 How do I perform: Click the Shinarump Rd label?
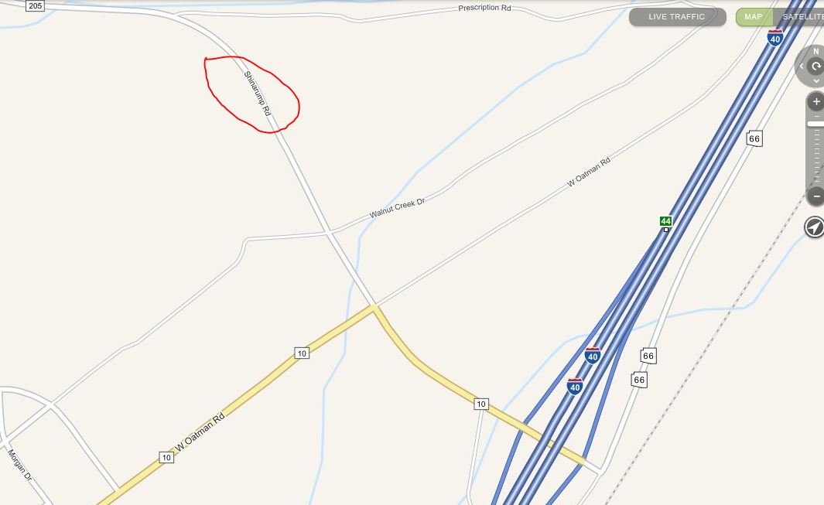click(257, 94)
